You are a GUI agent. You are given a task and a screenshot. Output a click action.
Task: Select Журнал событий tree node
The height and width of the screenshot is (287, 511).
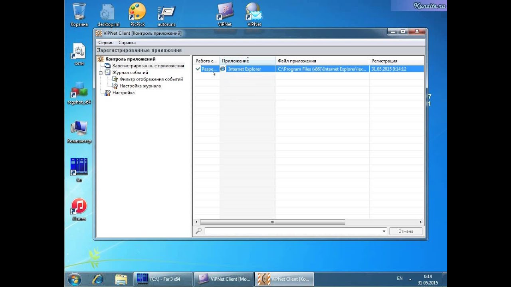pyautogui.click(x=130, y=73)
